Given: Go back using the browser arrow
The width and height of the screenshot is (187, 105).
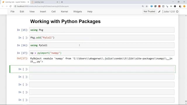Looking at the screenshot, I should 3,6.
